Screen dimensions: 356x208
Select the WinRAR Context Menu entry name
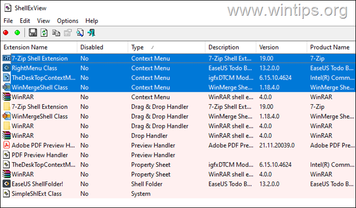(x=22, y=97)
